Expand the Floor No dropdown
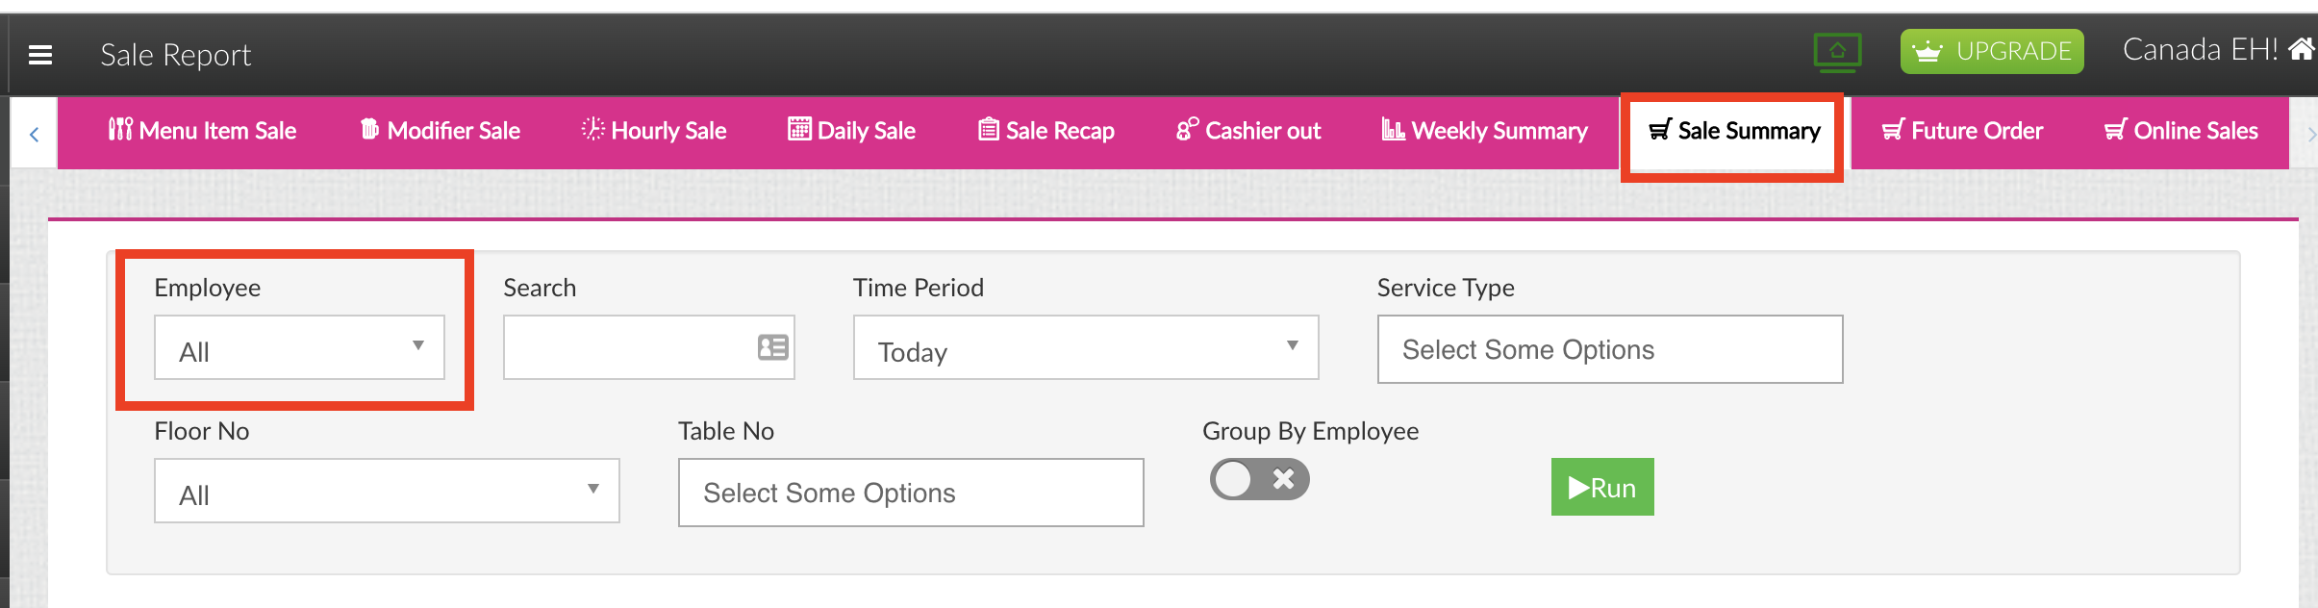 387,491
